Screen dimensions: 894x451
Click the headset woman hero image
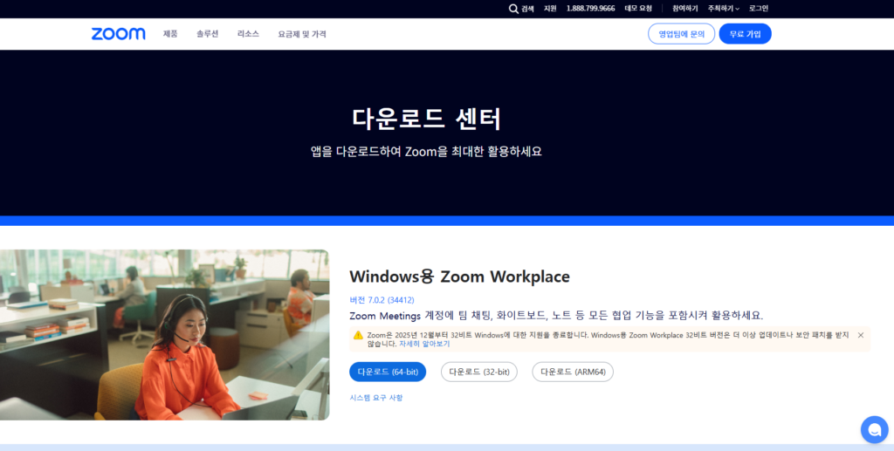point(164,335)
